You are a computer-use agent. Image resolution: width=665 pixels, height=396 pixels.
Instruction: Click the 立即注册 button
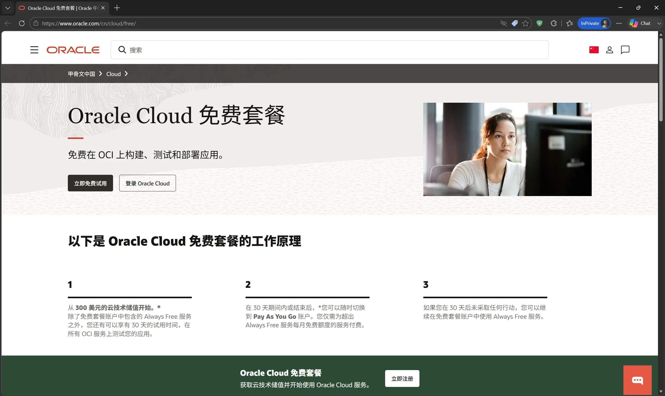pyautogui.click(x=402, y=379)
